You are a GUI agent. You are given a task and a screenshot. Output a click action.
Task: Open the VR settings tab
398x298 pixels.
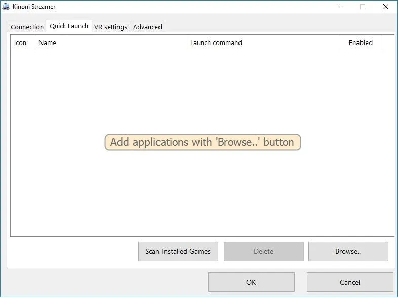(x=111, y=27)
